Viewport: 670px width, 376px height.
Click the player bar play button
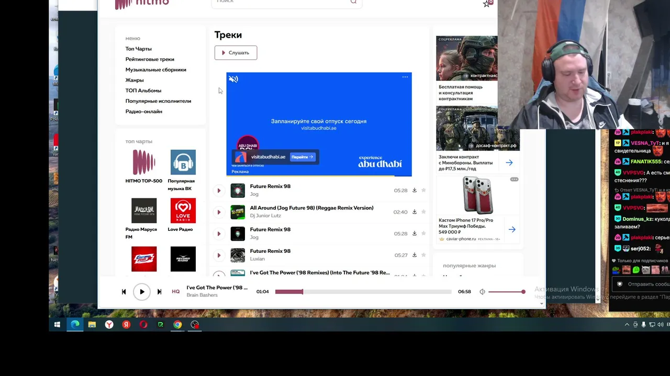point(142,292)
